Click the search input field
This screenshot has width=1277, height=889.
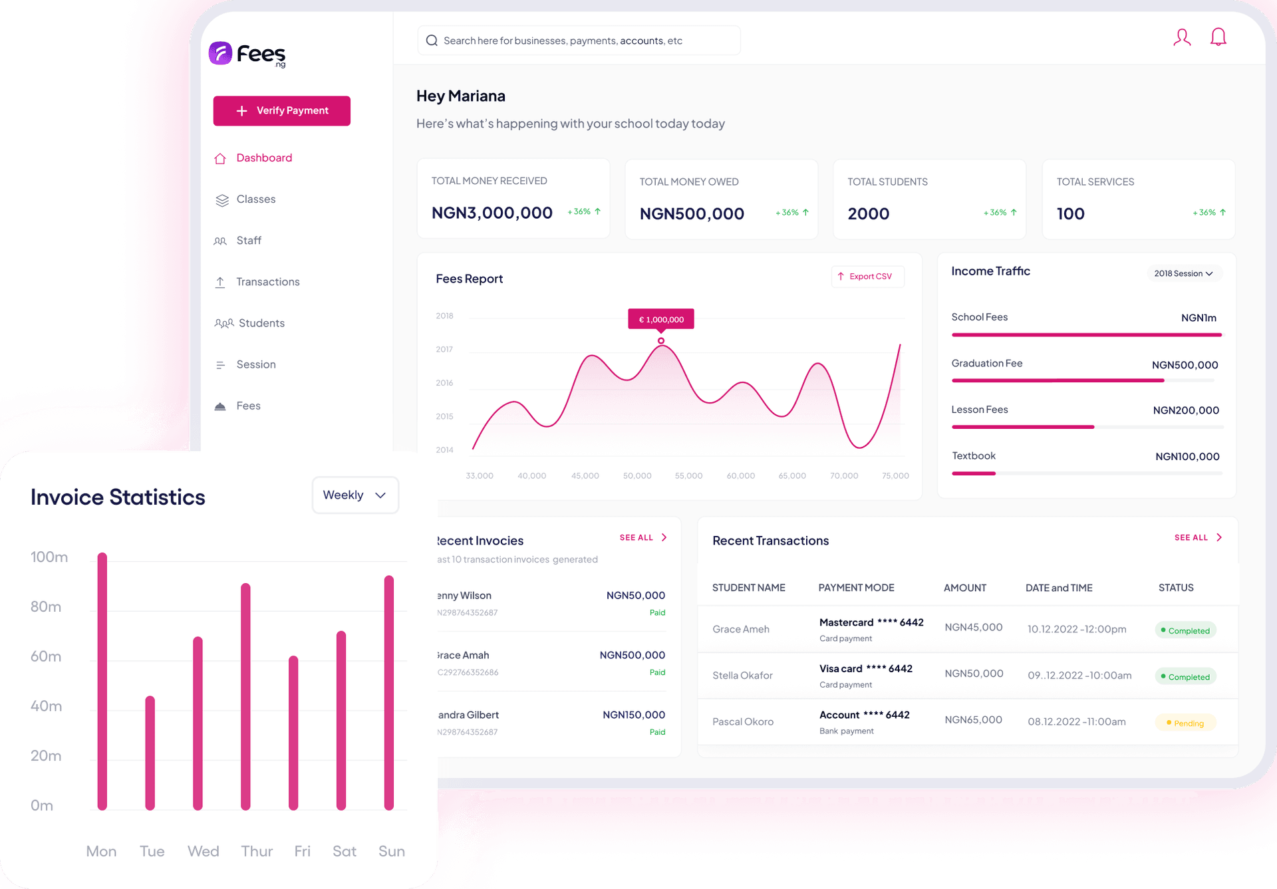tap(579, 41)
